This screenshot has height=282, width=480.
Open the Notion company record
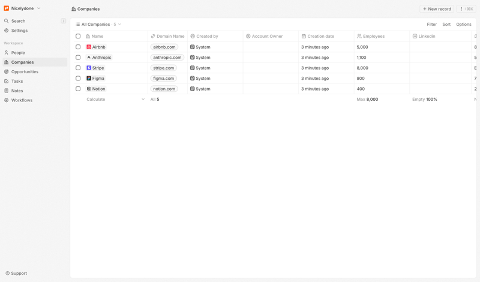point(96,88)
